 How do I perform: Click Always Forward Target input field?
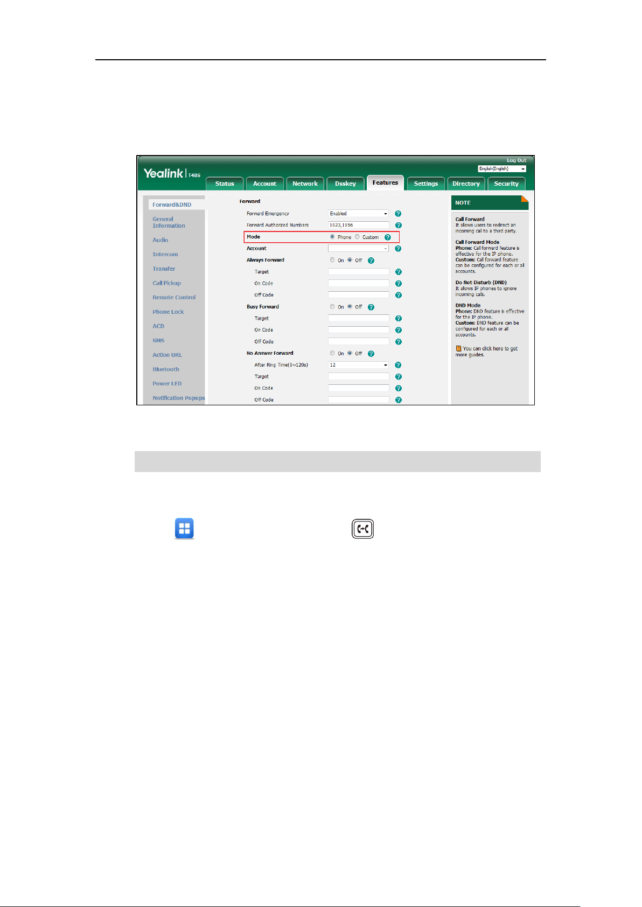[x=358, y=272]
